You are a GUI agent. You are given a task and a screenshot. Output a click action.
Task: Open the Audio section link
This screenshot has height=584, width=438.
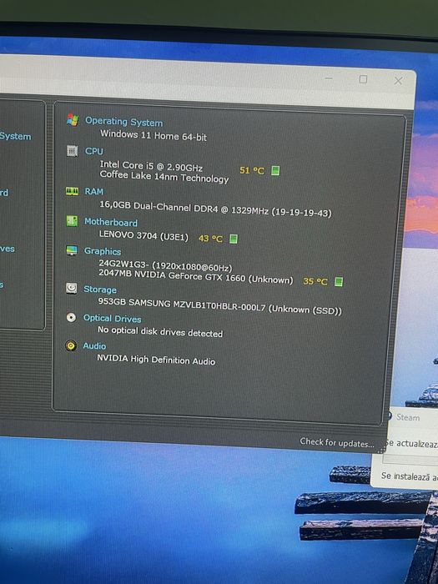click(x=94, y=346)
